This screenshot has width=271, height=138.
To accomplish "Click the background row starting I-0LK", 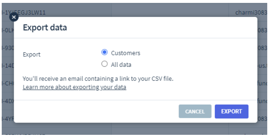I will coord(8,30).
